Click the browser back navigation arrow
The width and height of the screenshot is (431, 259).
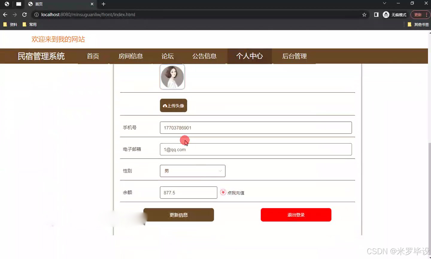[x=5, y=14]
